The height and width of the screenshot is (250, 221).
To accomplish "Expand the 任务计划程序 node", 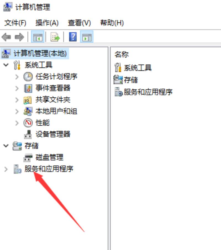I will tap(17, 77).
